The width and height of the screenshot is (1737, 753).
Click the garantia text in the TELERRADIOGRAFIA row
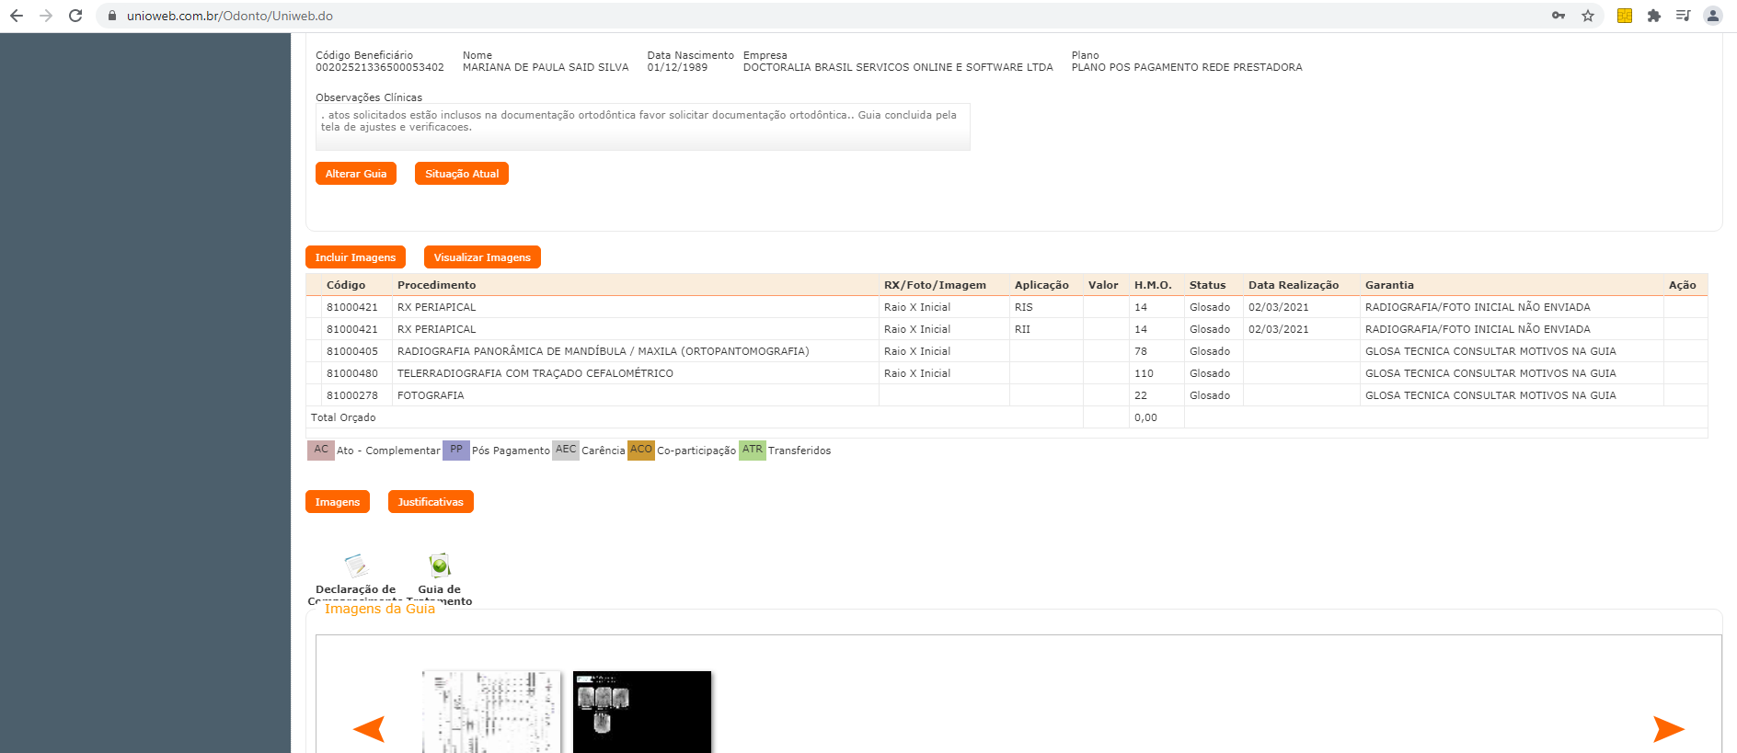click(x=1490, y=373)
